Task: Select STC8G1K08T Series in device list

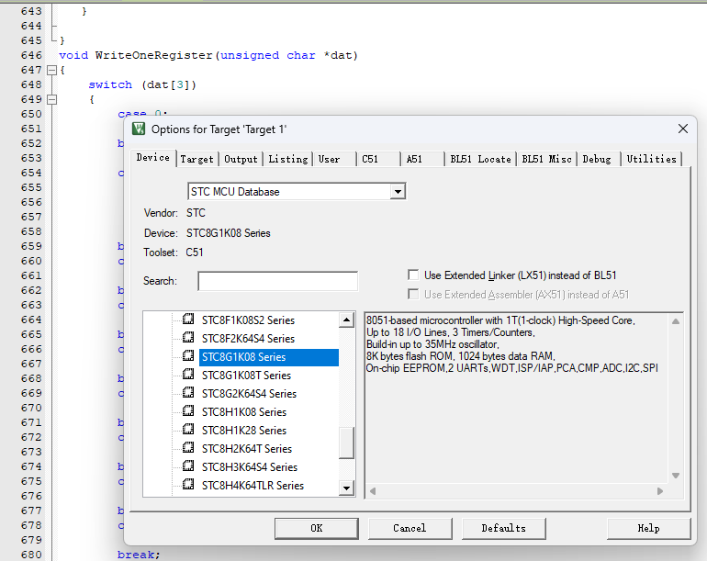Action: click(246, 376)
